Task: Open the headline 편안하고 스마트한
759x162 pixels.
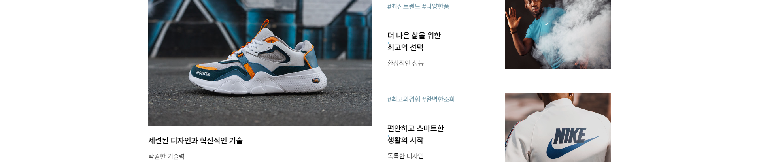Action: click(415, 128)
